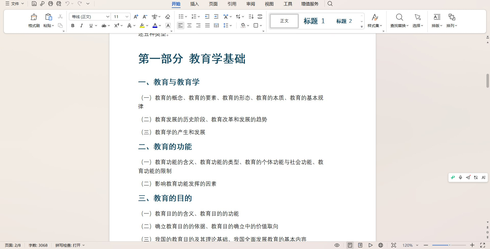Toggle Align left
Viewport: 490px width, 249px height.
pos(180,26)
